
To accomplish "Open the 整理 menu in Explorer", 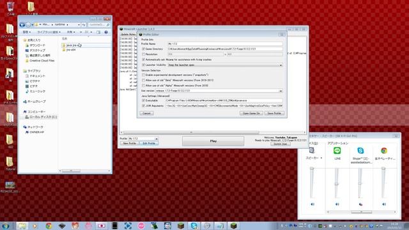I will (27, 32).
